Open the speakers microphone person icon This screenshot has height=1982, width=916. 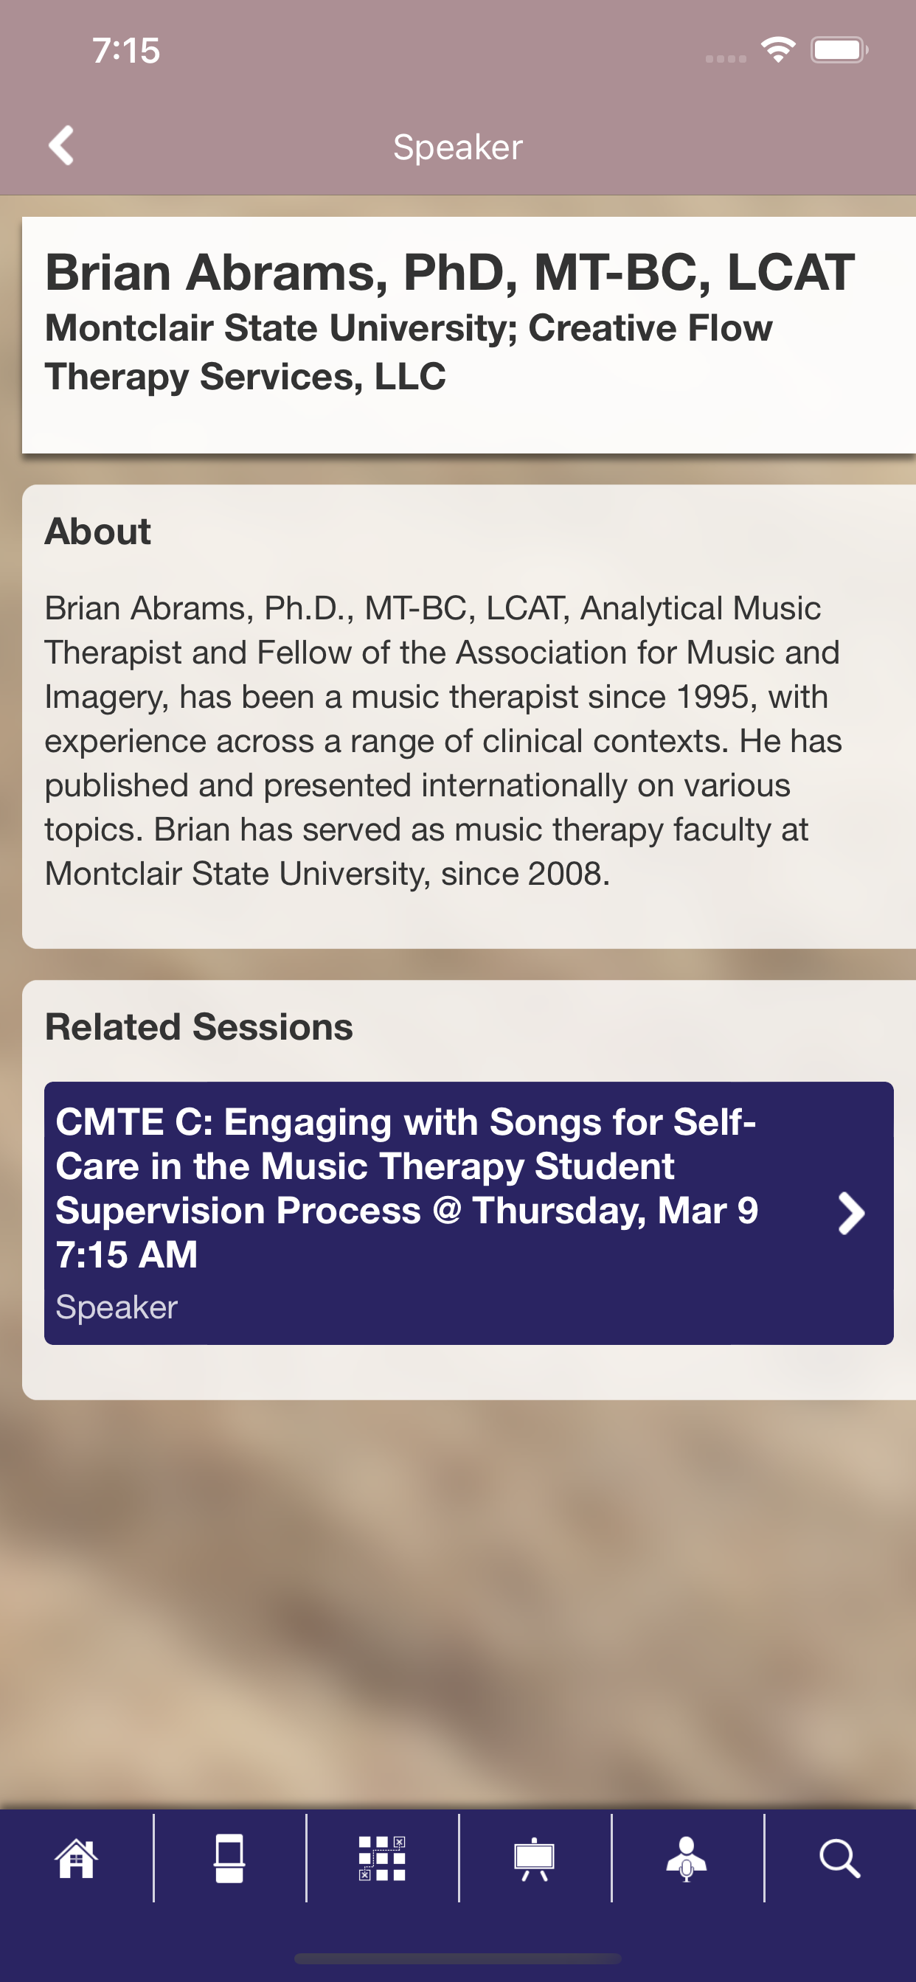coord(687,1859)
